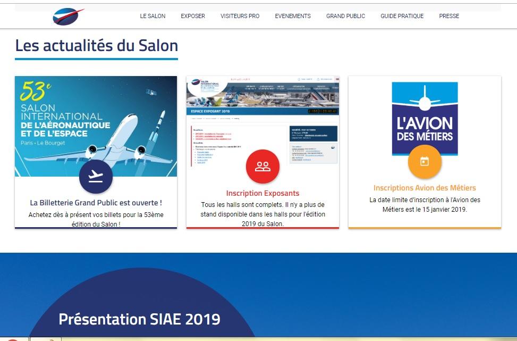The image size is (517, 341).
Task: Click the text about halls being complete
Action: coord(262,214)
